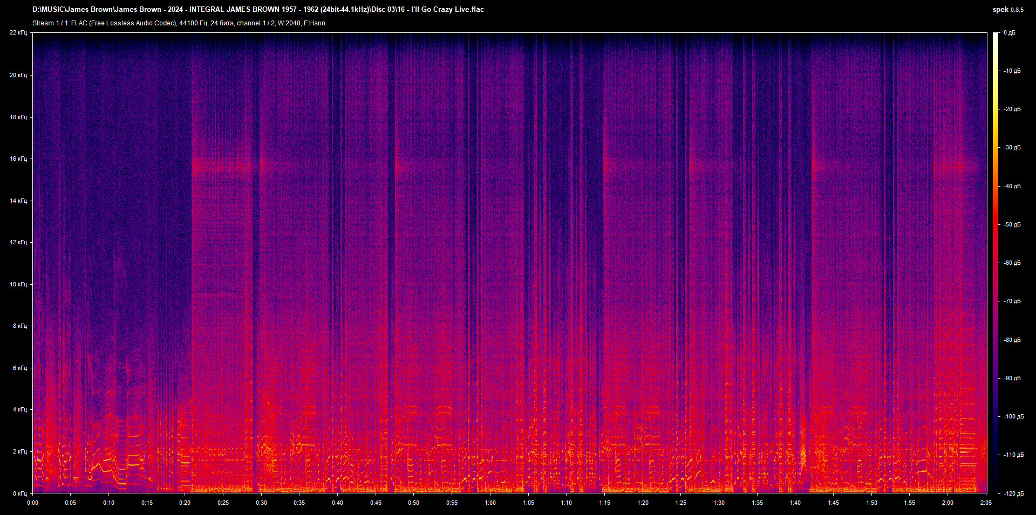Image resolution: width=1036 pixels, height=515 pixels.
Task: Click the stream info line with FLAC codec
Action: point(179,23)
